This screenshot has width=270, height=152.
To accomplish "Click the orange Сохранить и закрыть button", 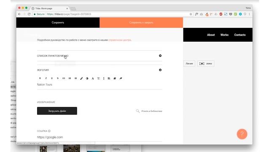I will 141,22.
